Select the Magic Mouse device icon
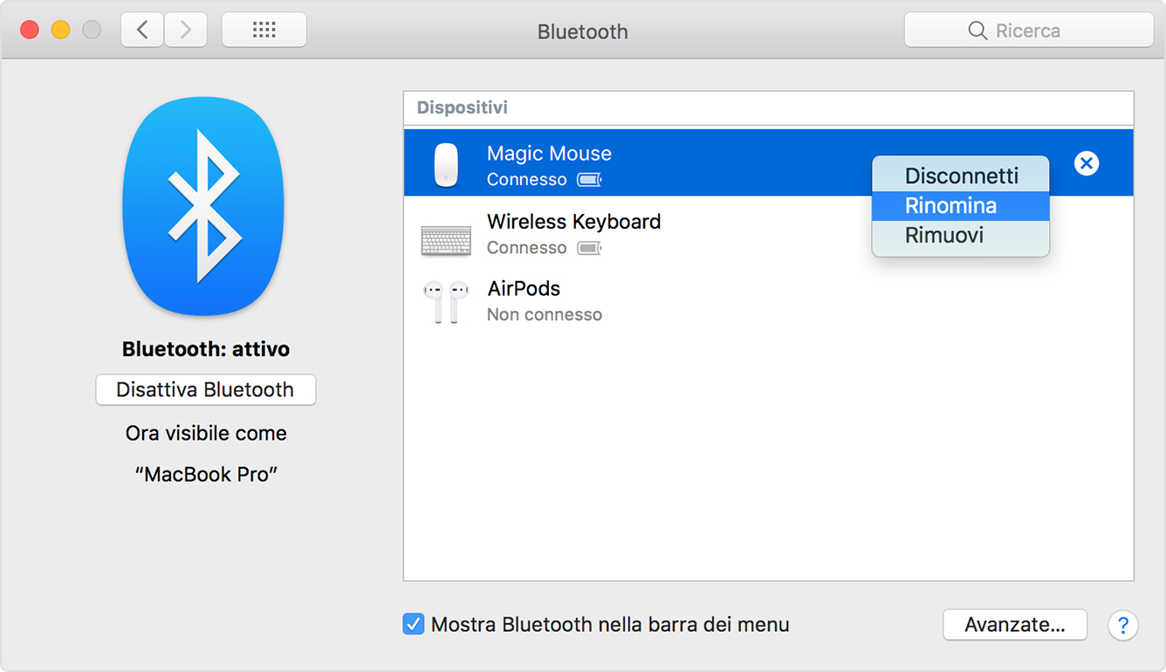This screenshot has height=672, width=1166. pos(446,162)
